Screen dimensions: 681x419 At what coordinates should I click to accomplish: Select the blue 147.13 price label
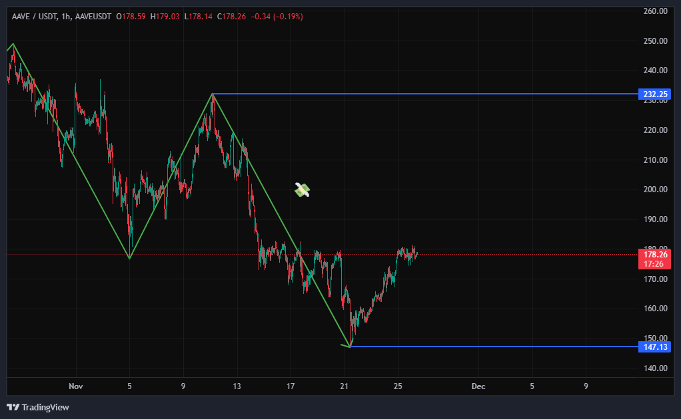pos(654,347)
